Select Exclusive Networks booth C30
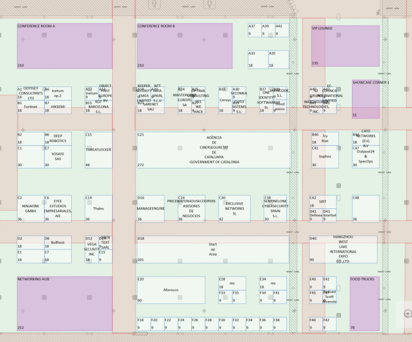The height and width of the screenshot is (342, 412). click(x=234, y=208)
